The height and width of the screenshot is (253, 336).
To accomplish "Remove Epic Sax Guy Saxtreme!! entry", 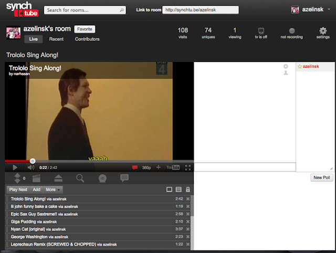I will (x=188, y=214).
